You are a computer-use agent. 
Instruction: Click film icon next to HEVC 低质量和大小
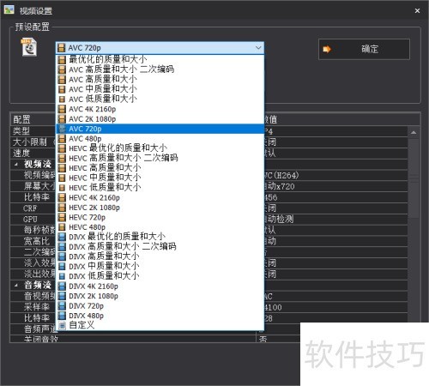tap(62, 188)
